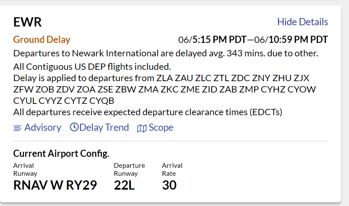This screenshot has width=349, height=206.
Task: Click the Current Airport Config. heading
Action: coord(61,153)
